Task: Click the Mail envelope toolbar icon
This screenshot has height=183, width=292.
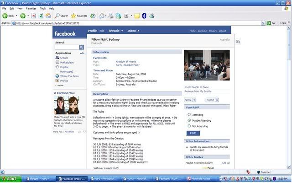Action: [102, 16]
